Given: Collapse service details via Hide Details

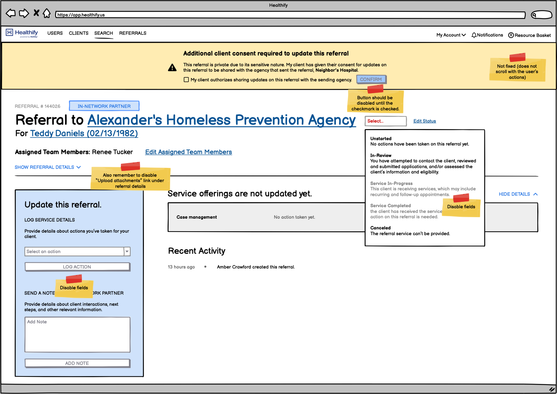Looking at the screenshot, I should point(514,194).
